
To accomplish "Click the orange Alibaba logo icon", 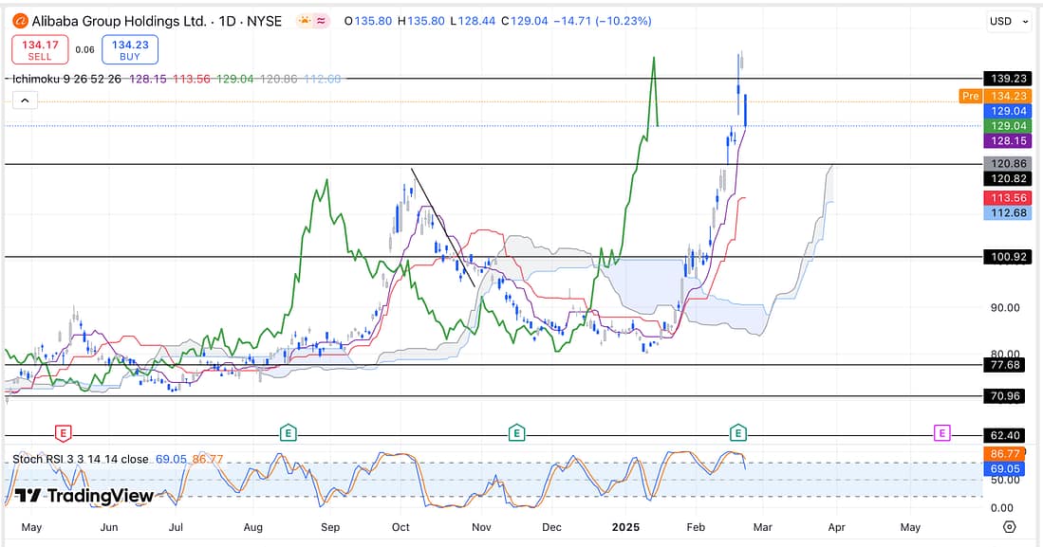I will [x=21, y=21].
